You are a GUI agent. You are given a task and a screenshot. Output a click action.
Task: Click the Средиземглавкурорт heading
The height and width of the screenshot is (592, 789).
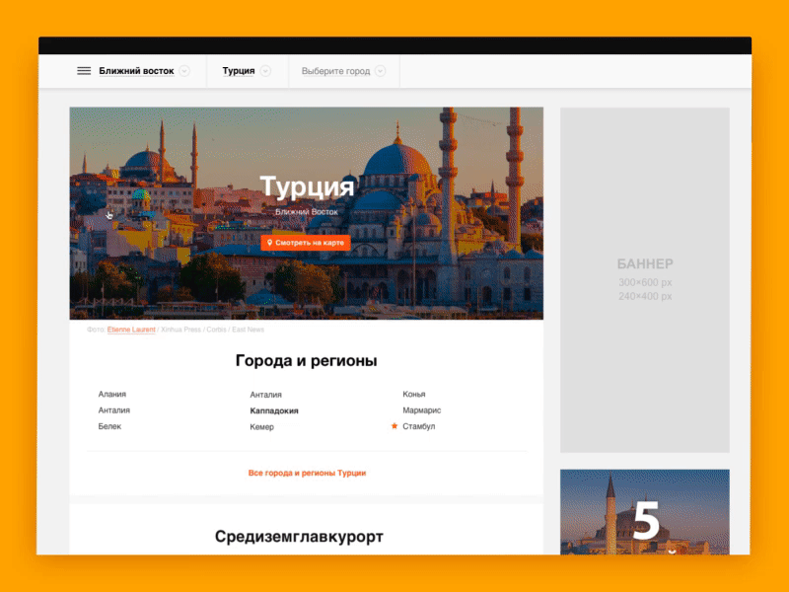pos(299,537)
